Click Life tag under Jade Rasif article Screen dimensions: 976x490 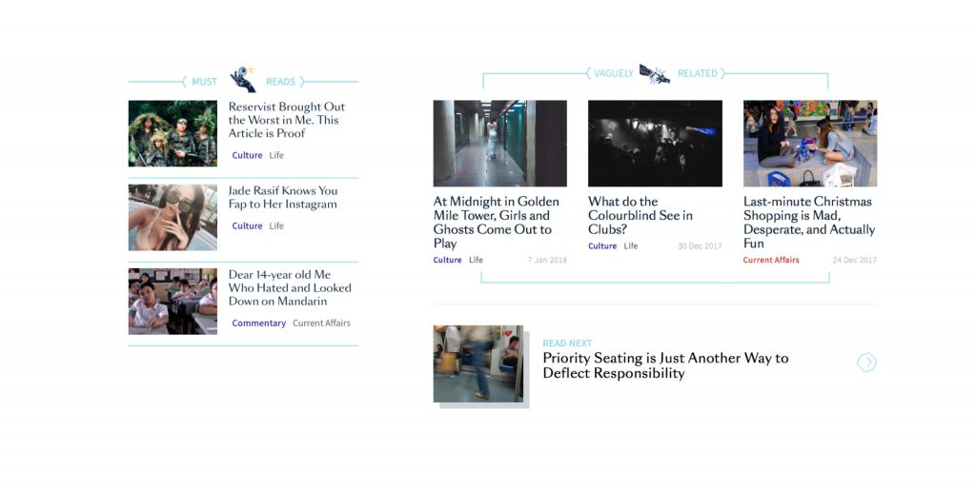[276, 226]
